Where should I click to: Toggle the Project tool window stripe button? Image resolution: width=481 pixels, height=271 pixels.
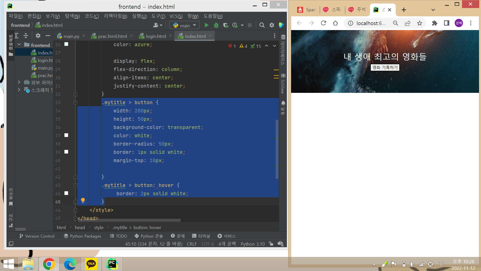[11, 45]
